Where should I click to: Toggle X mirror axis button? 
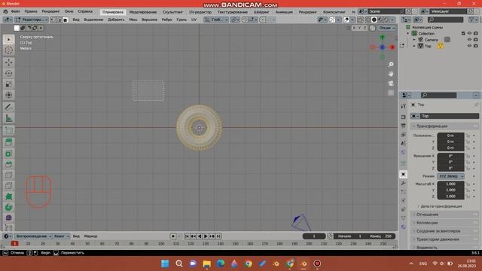tap(354, 28)
